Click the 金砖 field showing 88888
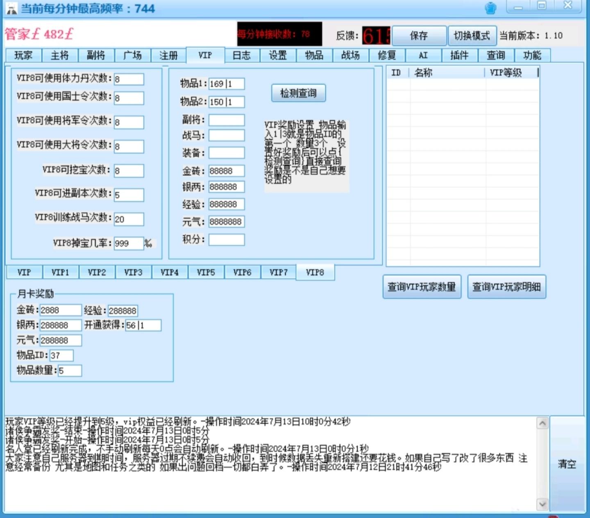Viewport: 590px width, 518px height. pyautogui.click(x=227, y=170)
